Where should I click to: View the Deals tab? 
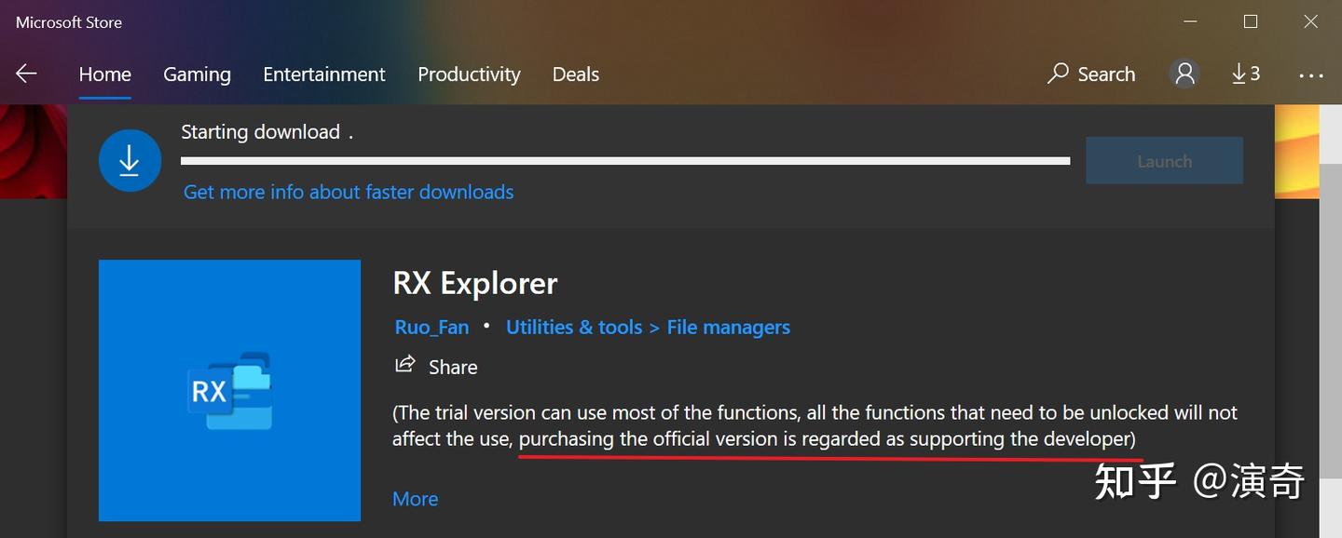[x=575, y=74]
